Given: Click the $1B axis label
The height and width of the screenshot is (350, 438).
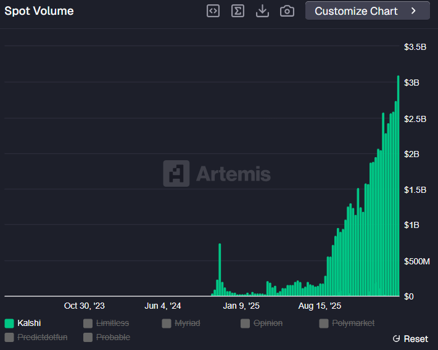Looking at the screenshot, I should [411, 225].
